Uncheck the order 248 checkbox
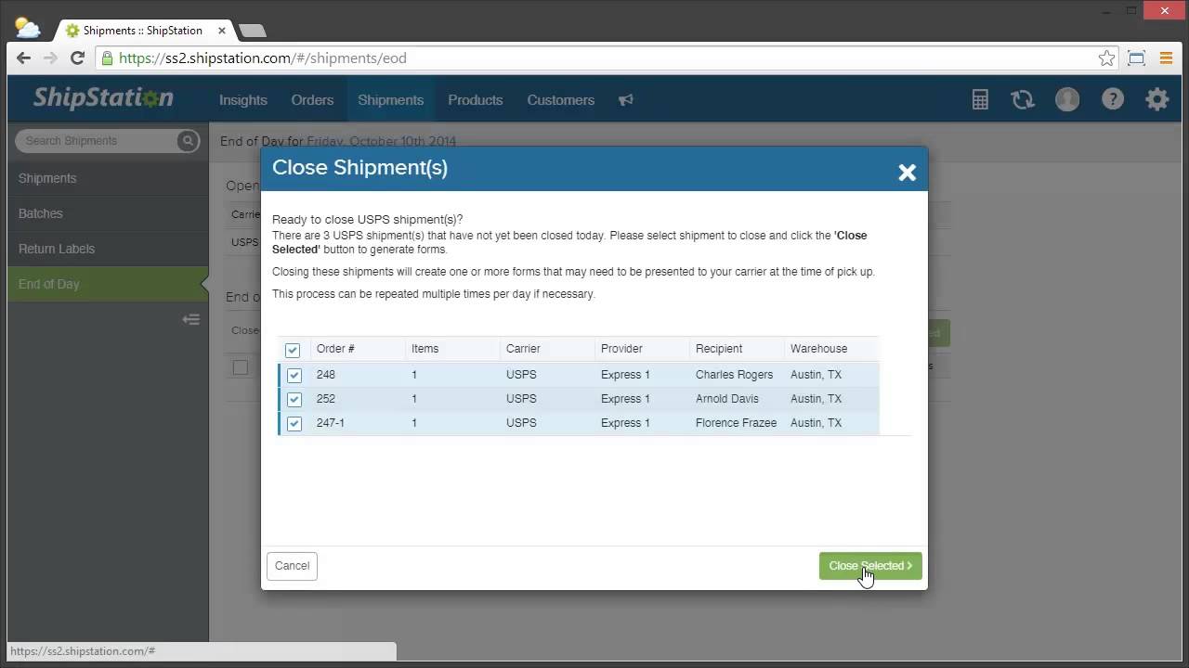Screen dimensions: 1189x668 [x=294, y=375]
